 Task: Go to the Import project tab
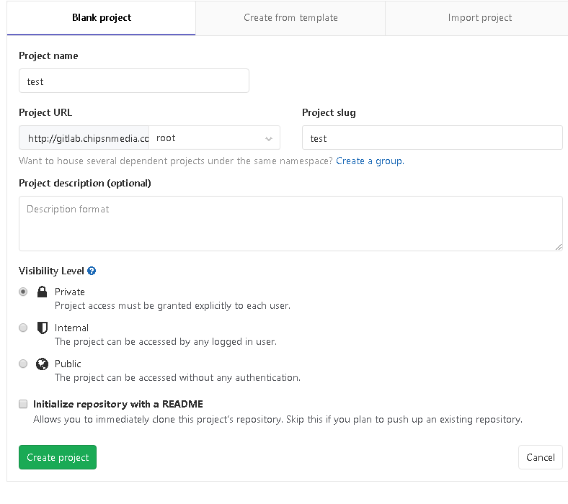(479, 17)
